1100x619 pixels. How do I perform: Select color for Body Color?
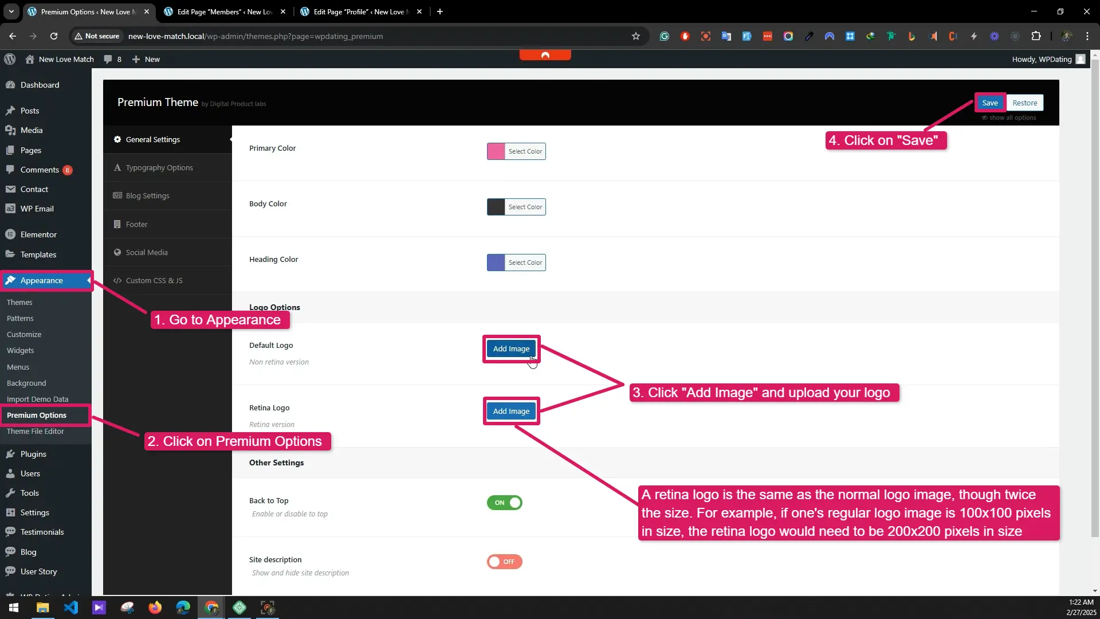[525, 207]
